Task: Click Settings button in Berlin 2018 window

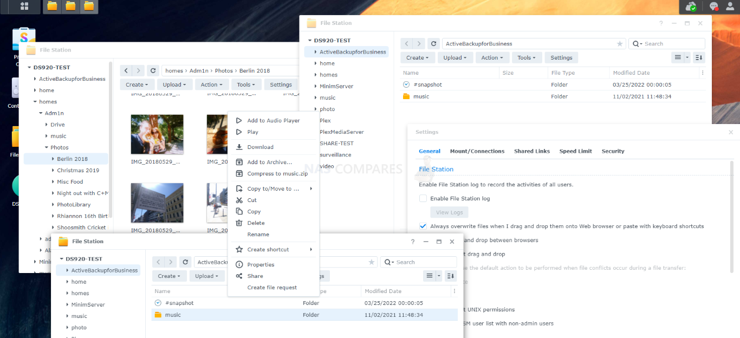Action: pyautogui.click(x=281, y=84)
